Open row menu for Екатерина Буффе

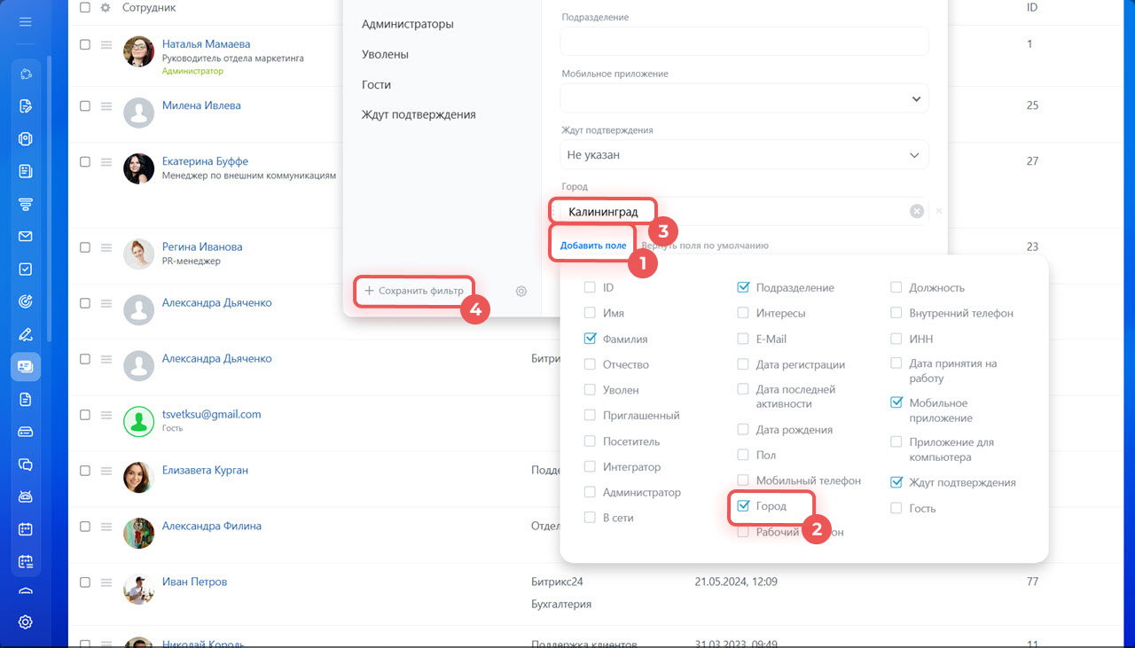tap(106, 161)
